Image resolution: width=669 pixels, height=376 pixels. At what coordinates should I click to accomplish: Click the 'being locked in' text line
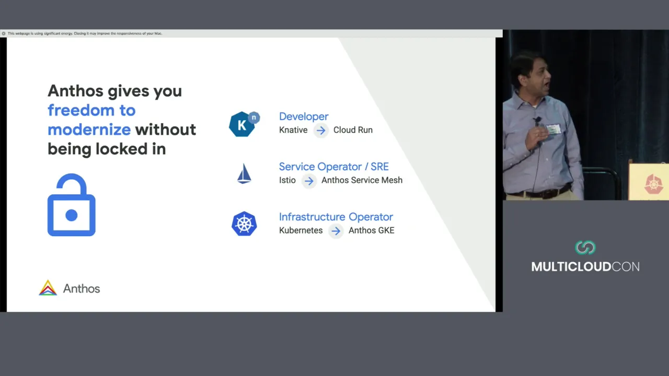point(107,149)
